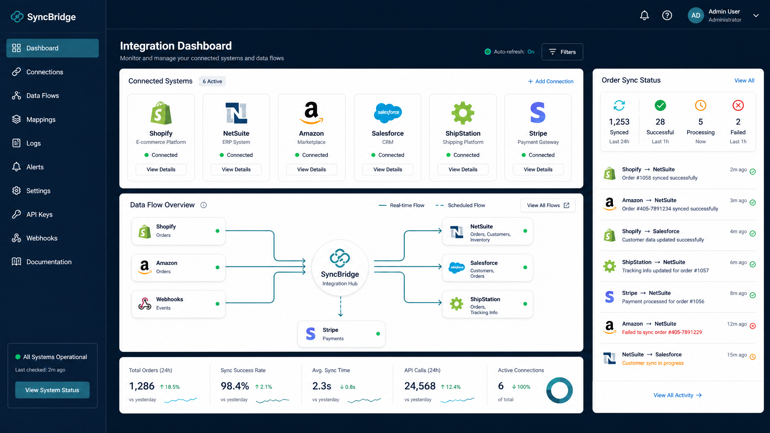Click the AD user avatar
This screenshot has width=770, height=433.
(696, 15)
